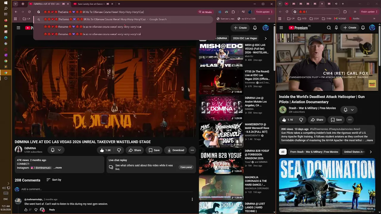Click Create in right YouTube header
This screenshot has width=381, height=214.
pyautogui.click(x=350, y=28)
